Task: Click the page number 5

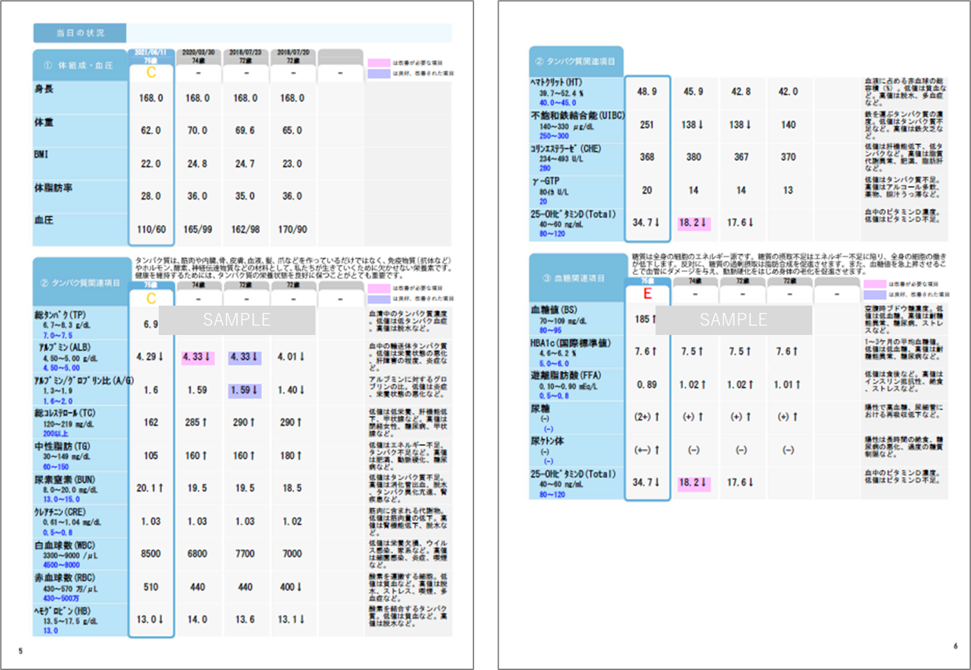Action: click(x=21, y=651)
